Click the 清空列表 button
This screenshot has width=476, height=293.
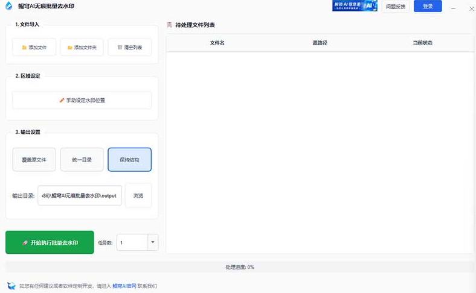click(130, 47)
